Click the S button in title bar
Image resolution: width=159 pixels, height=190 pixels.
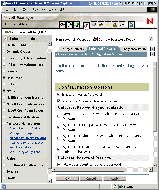[x=120, y=3]
